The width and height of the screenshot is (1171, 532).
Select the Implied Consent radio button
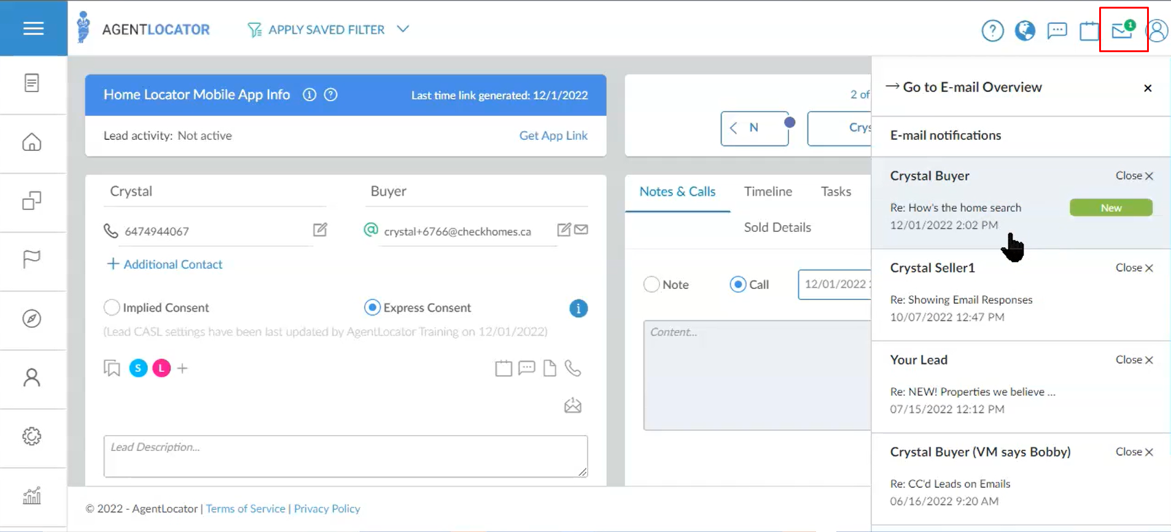pos(112,307)
